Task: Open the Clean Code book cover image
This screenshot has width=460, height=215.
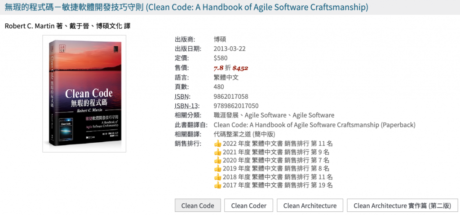Action: tap(84, 94)
